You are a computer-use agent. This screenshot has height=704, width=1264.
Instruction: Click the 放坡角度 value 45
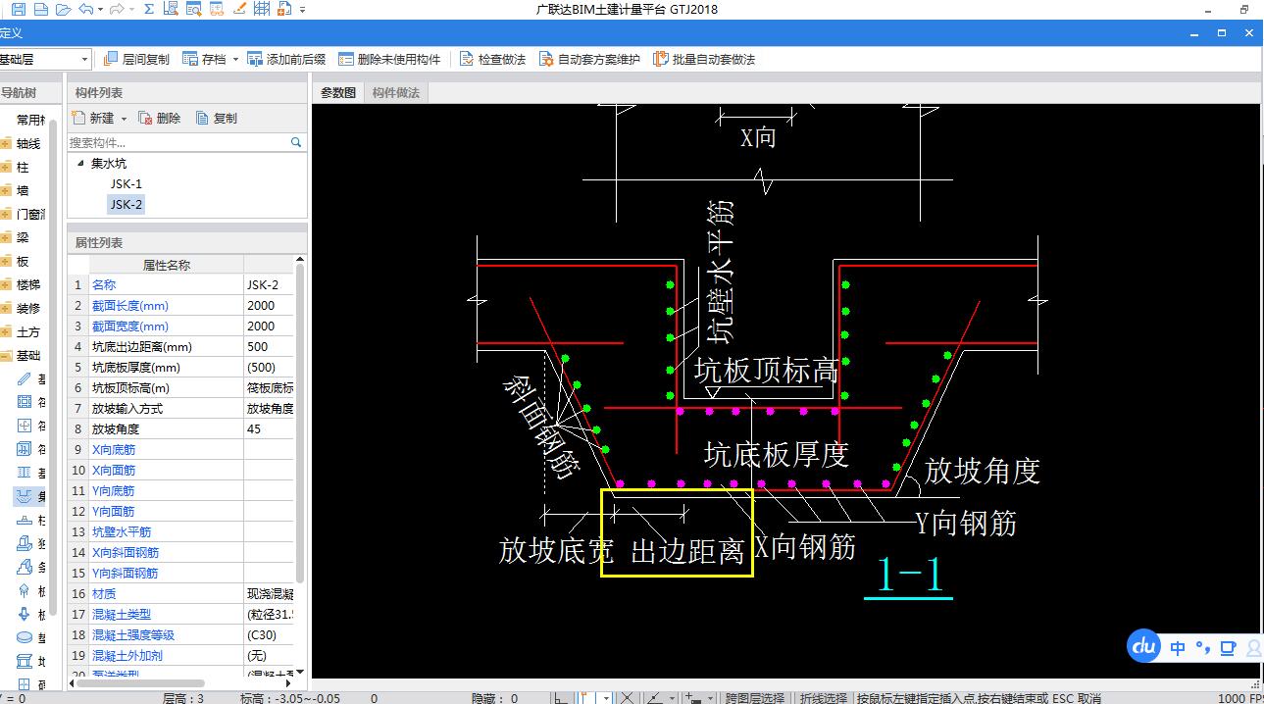(x=269, y=428)
